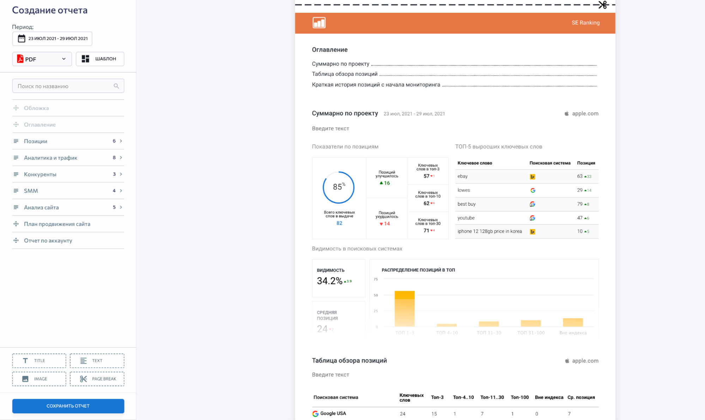Expand the Аналитика и трафик section
The height and width of the screenshot is (420, 705).
[x=121, y=158]
